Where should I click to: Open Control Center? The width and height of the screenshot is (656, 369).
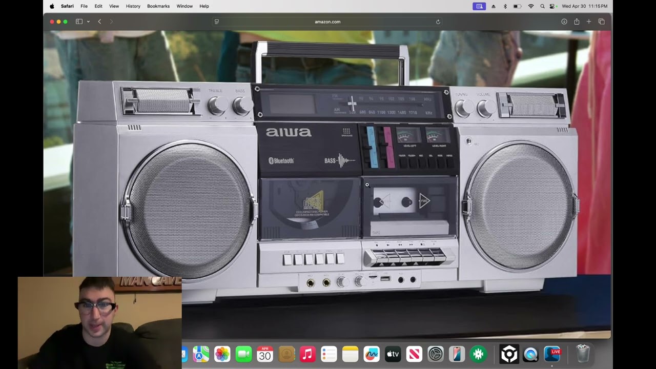tap(553, 6)
